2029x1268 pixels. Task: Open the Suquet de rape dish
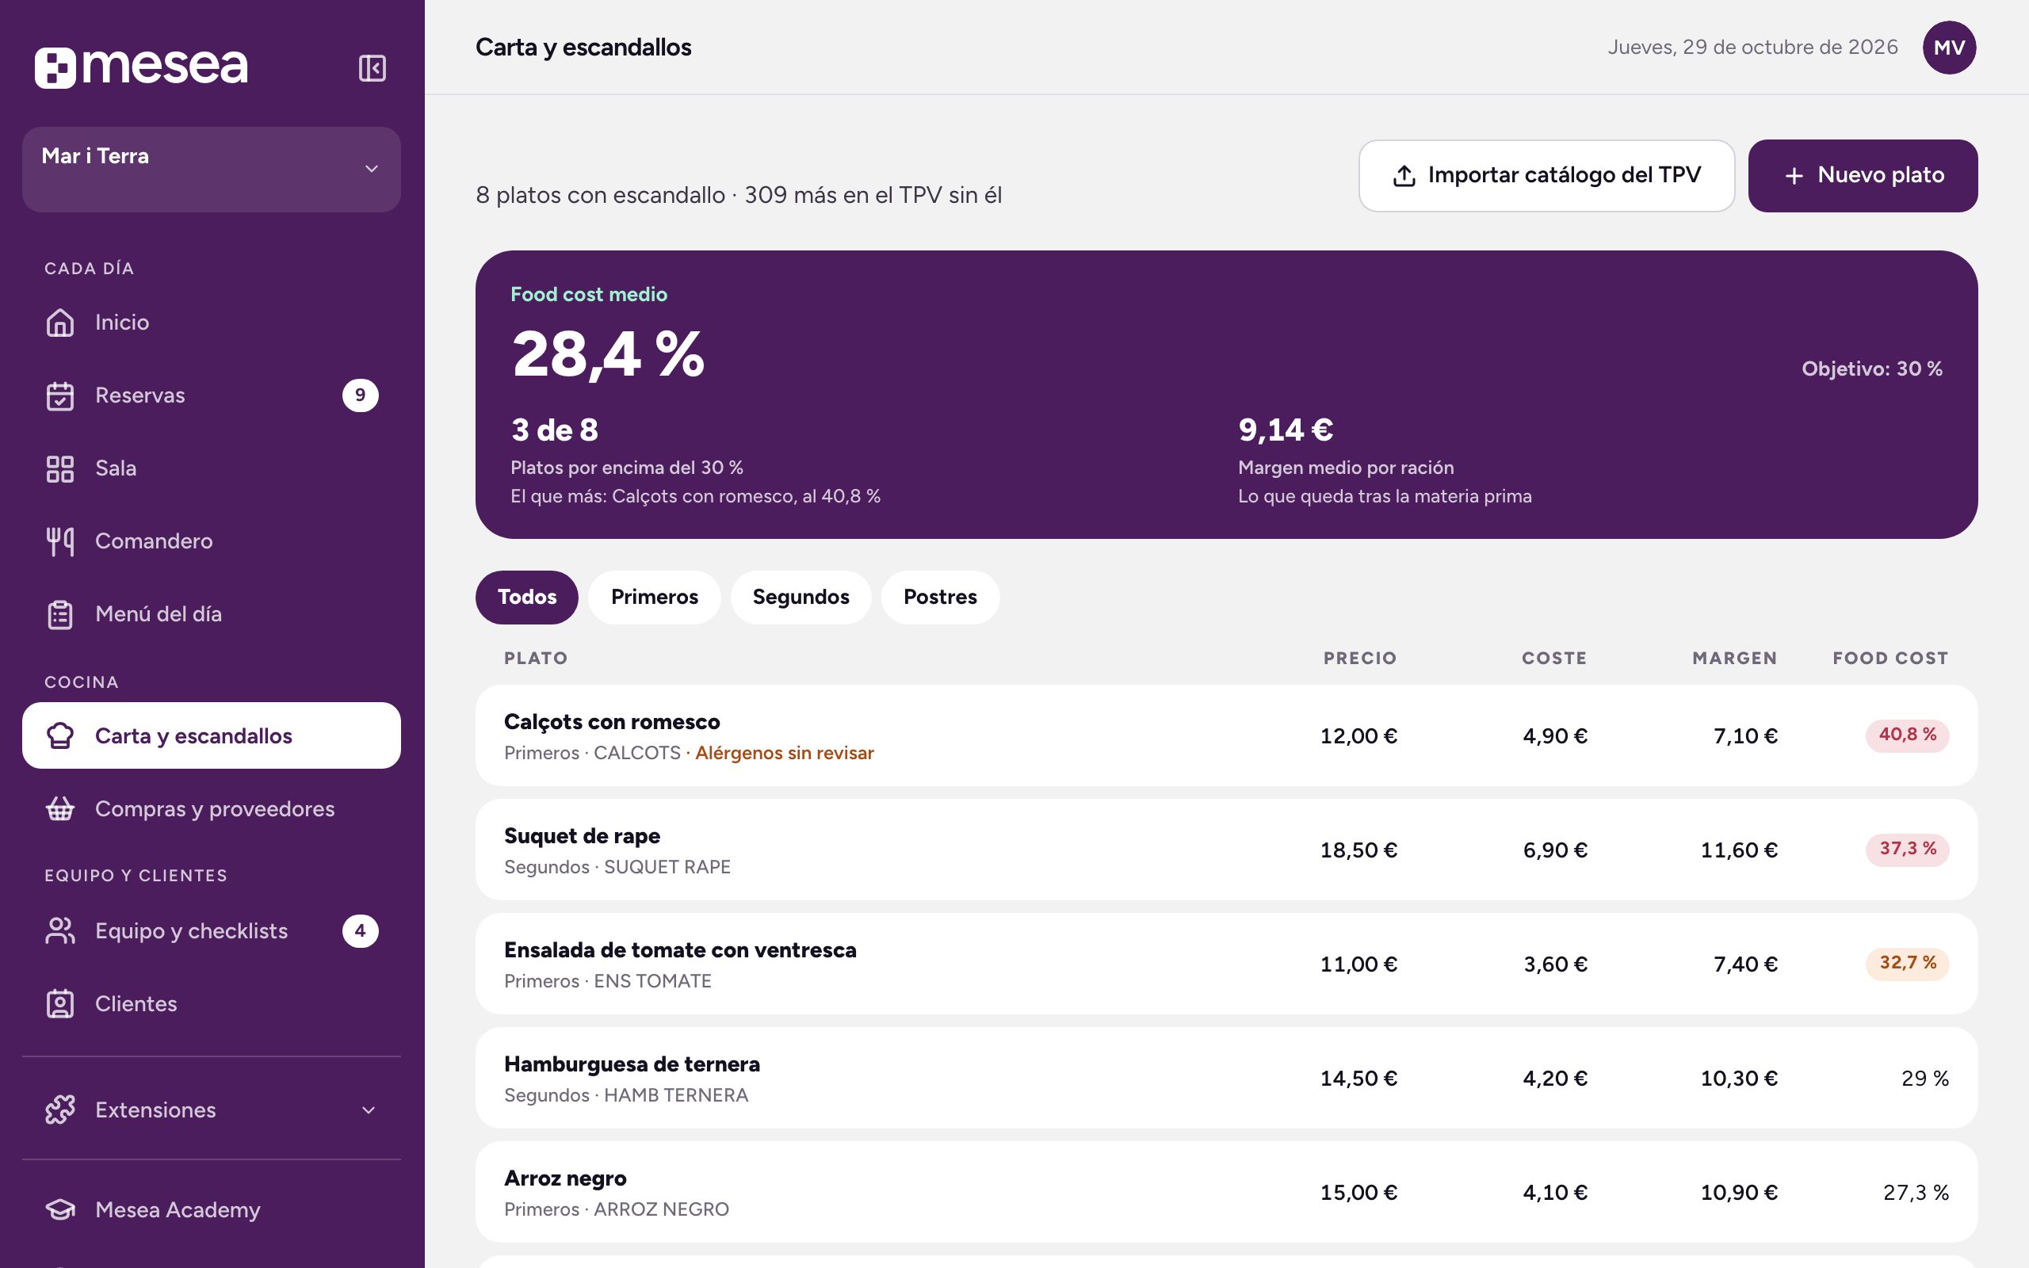click(1226, 850)
